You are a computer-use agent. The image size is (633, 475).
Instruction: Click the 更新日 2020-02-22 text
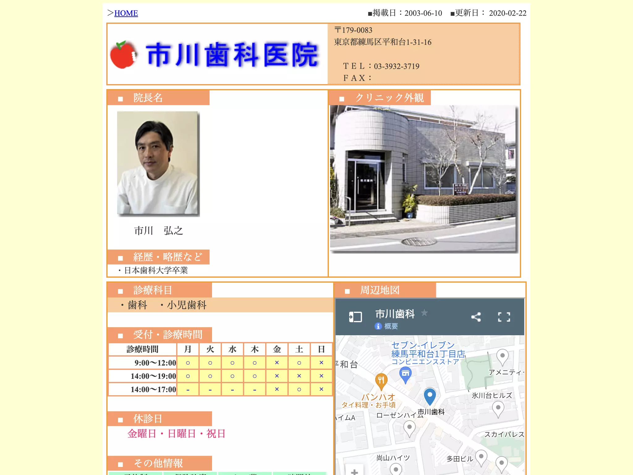[488, 13]
